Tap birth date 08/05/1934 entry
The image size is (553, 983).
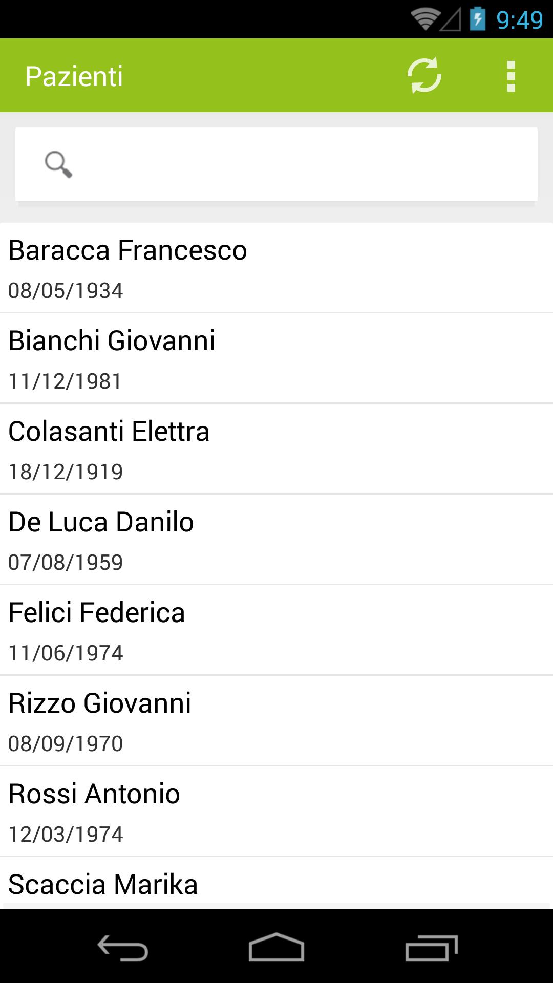click(66, 291)
